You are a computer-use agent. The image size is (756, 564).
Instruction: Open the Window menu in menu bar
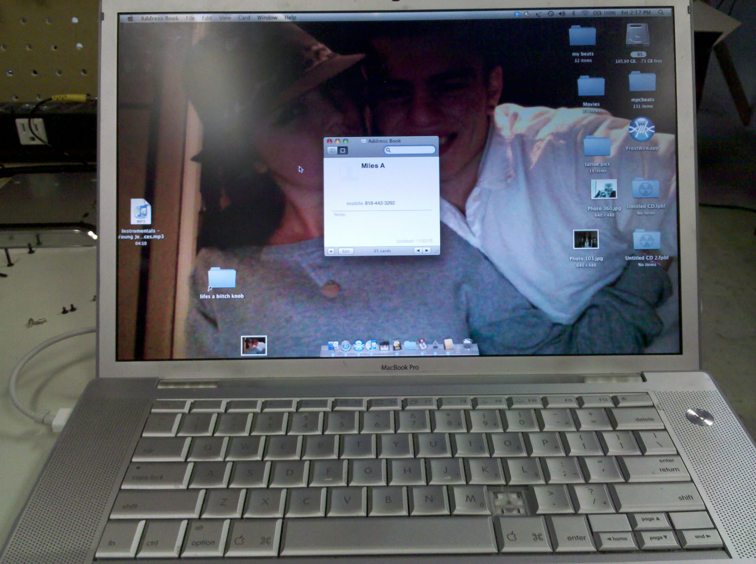(x=267, y=18)
